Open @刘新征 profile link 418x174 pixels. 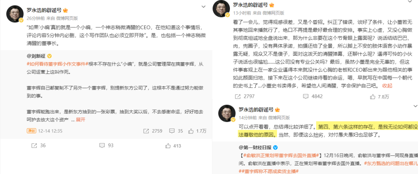pos(36,56)
